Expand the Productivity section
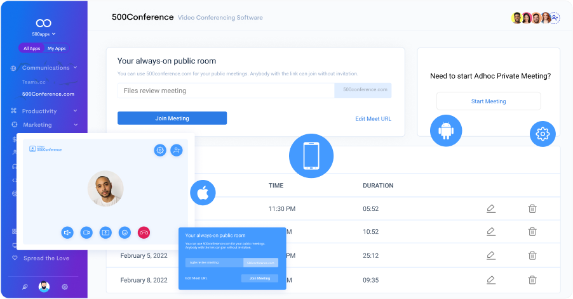The height and width of the screenshot is (299, 573). coord(75,111)
